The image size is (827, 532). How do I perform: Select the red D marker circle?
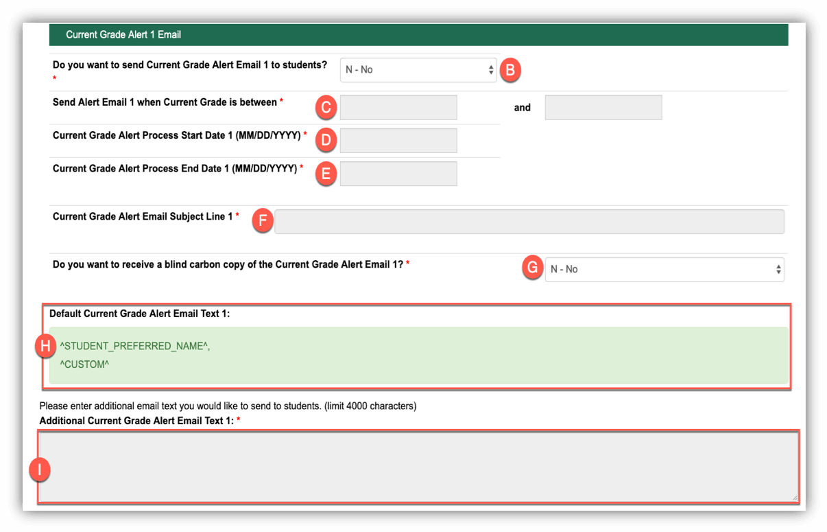click(326, 141)
